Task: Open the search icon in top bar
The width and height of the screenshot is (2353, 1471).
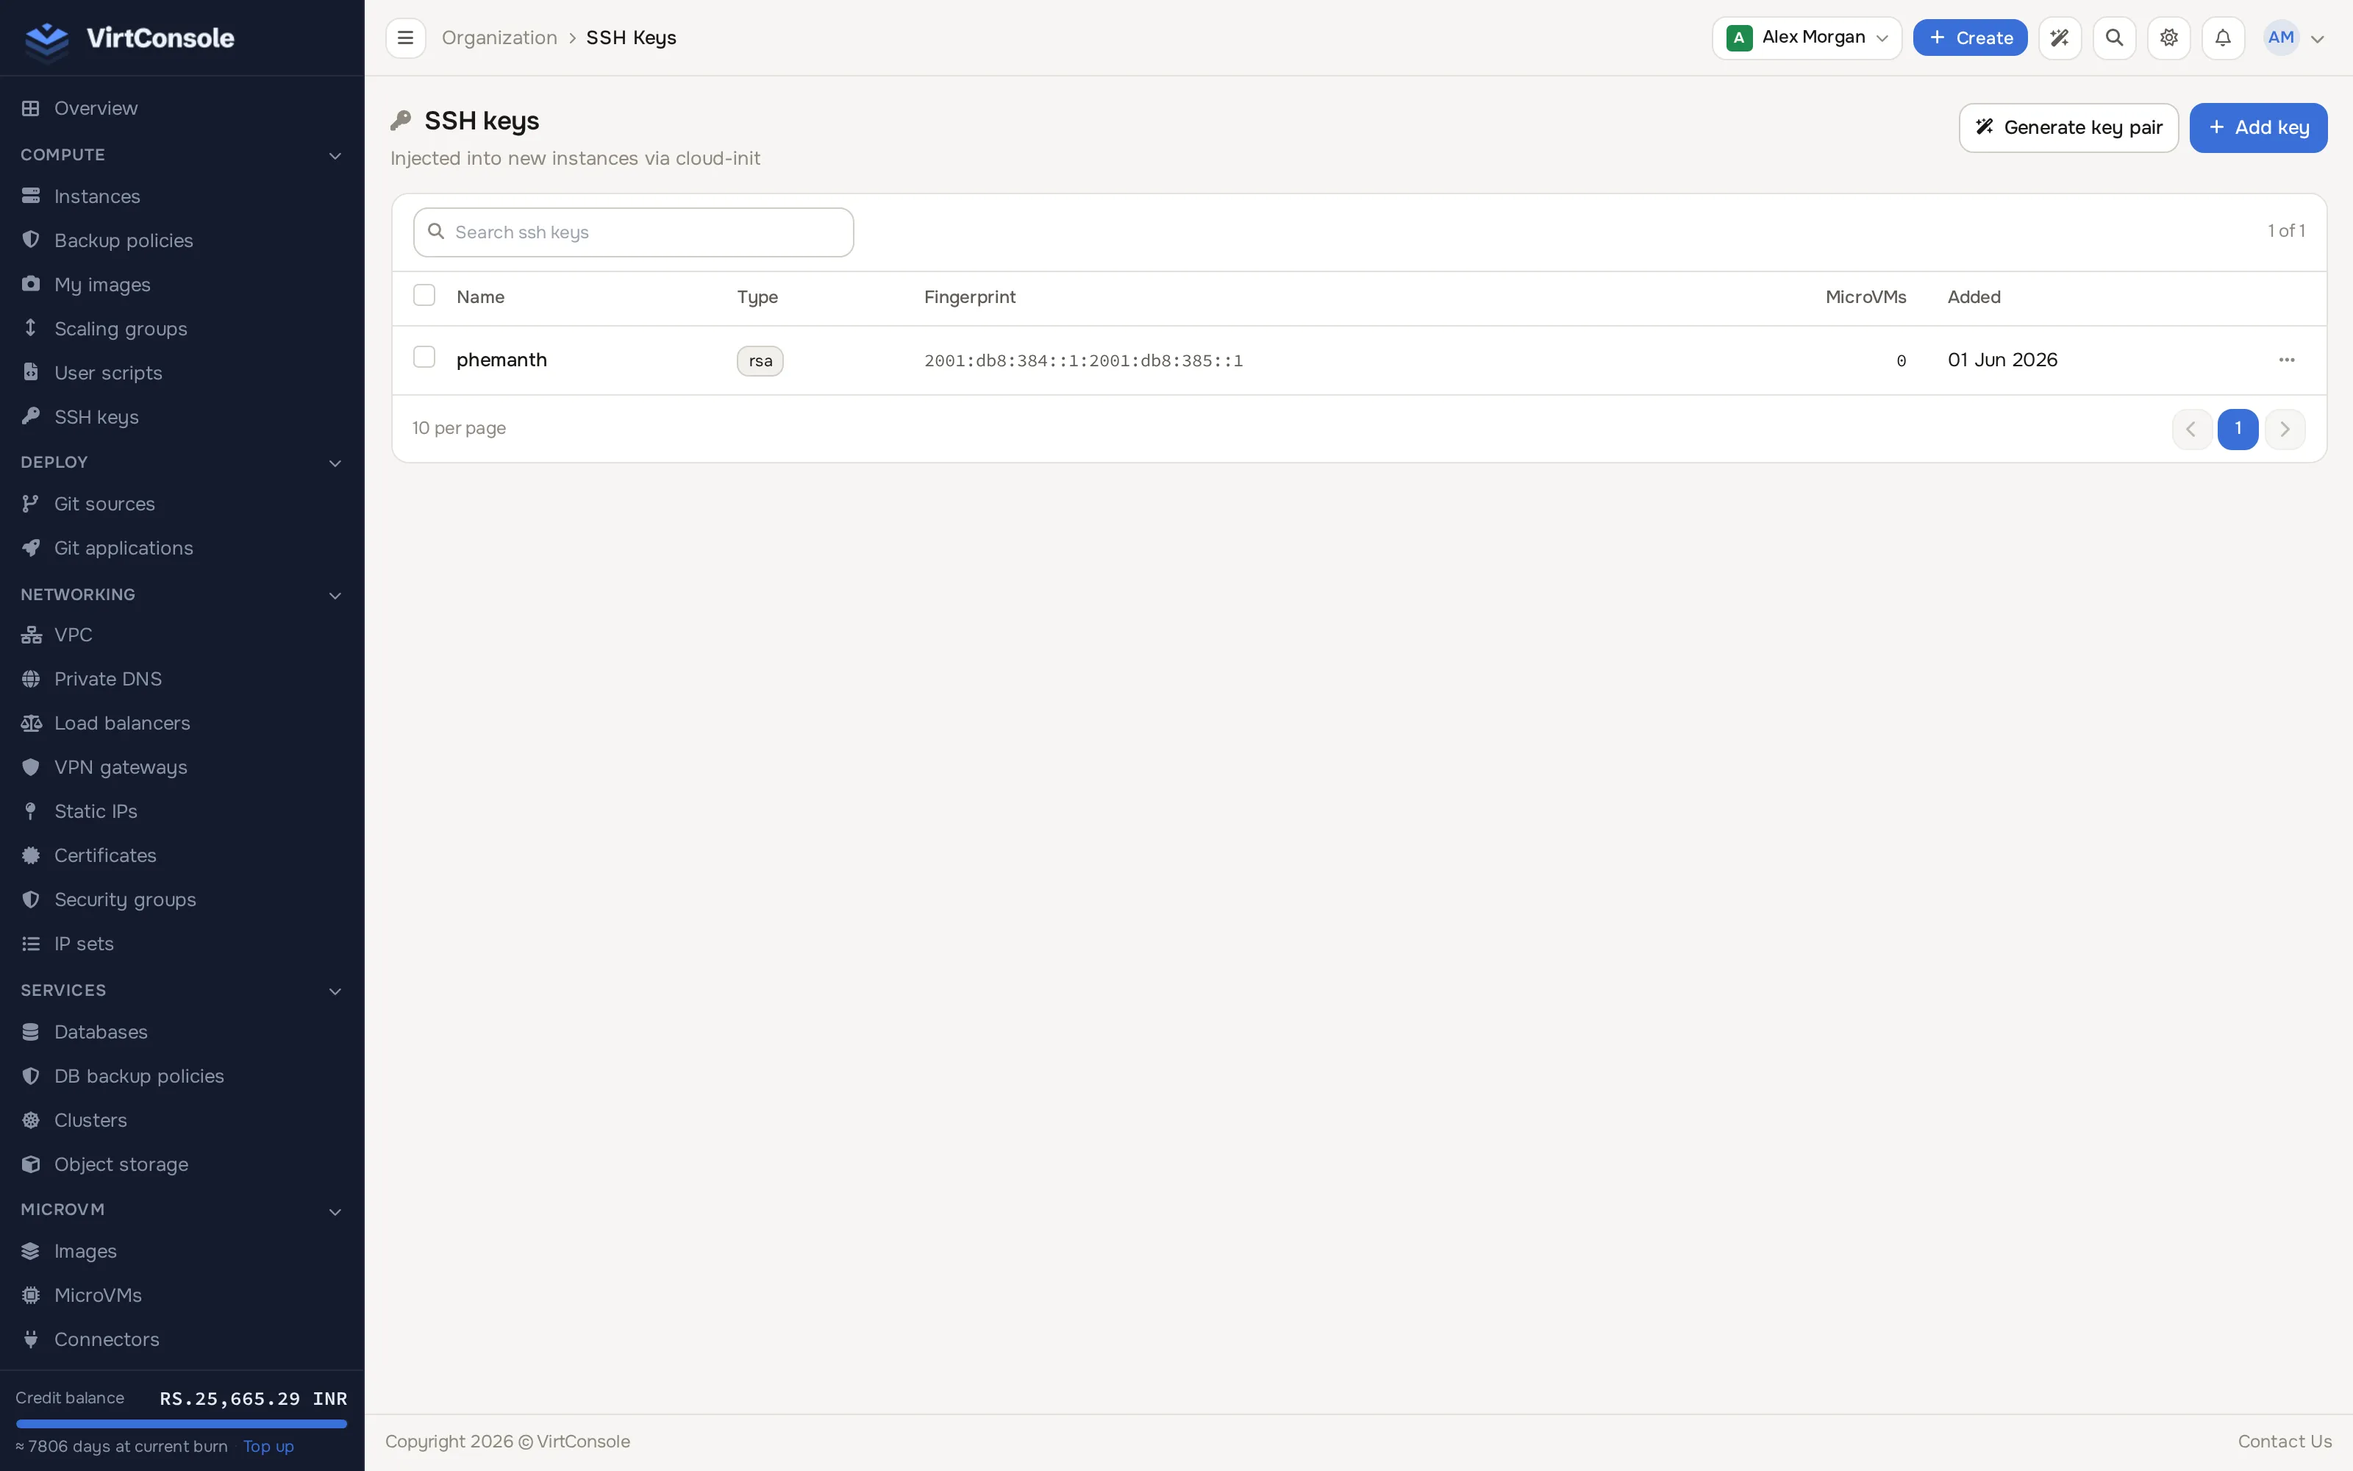Action: point(2114,38)
